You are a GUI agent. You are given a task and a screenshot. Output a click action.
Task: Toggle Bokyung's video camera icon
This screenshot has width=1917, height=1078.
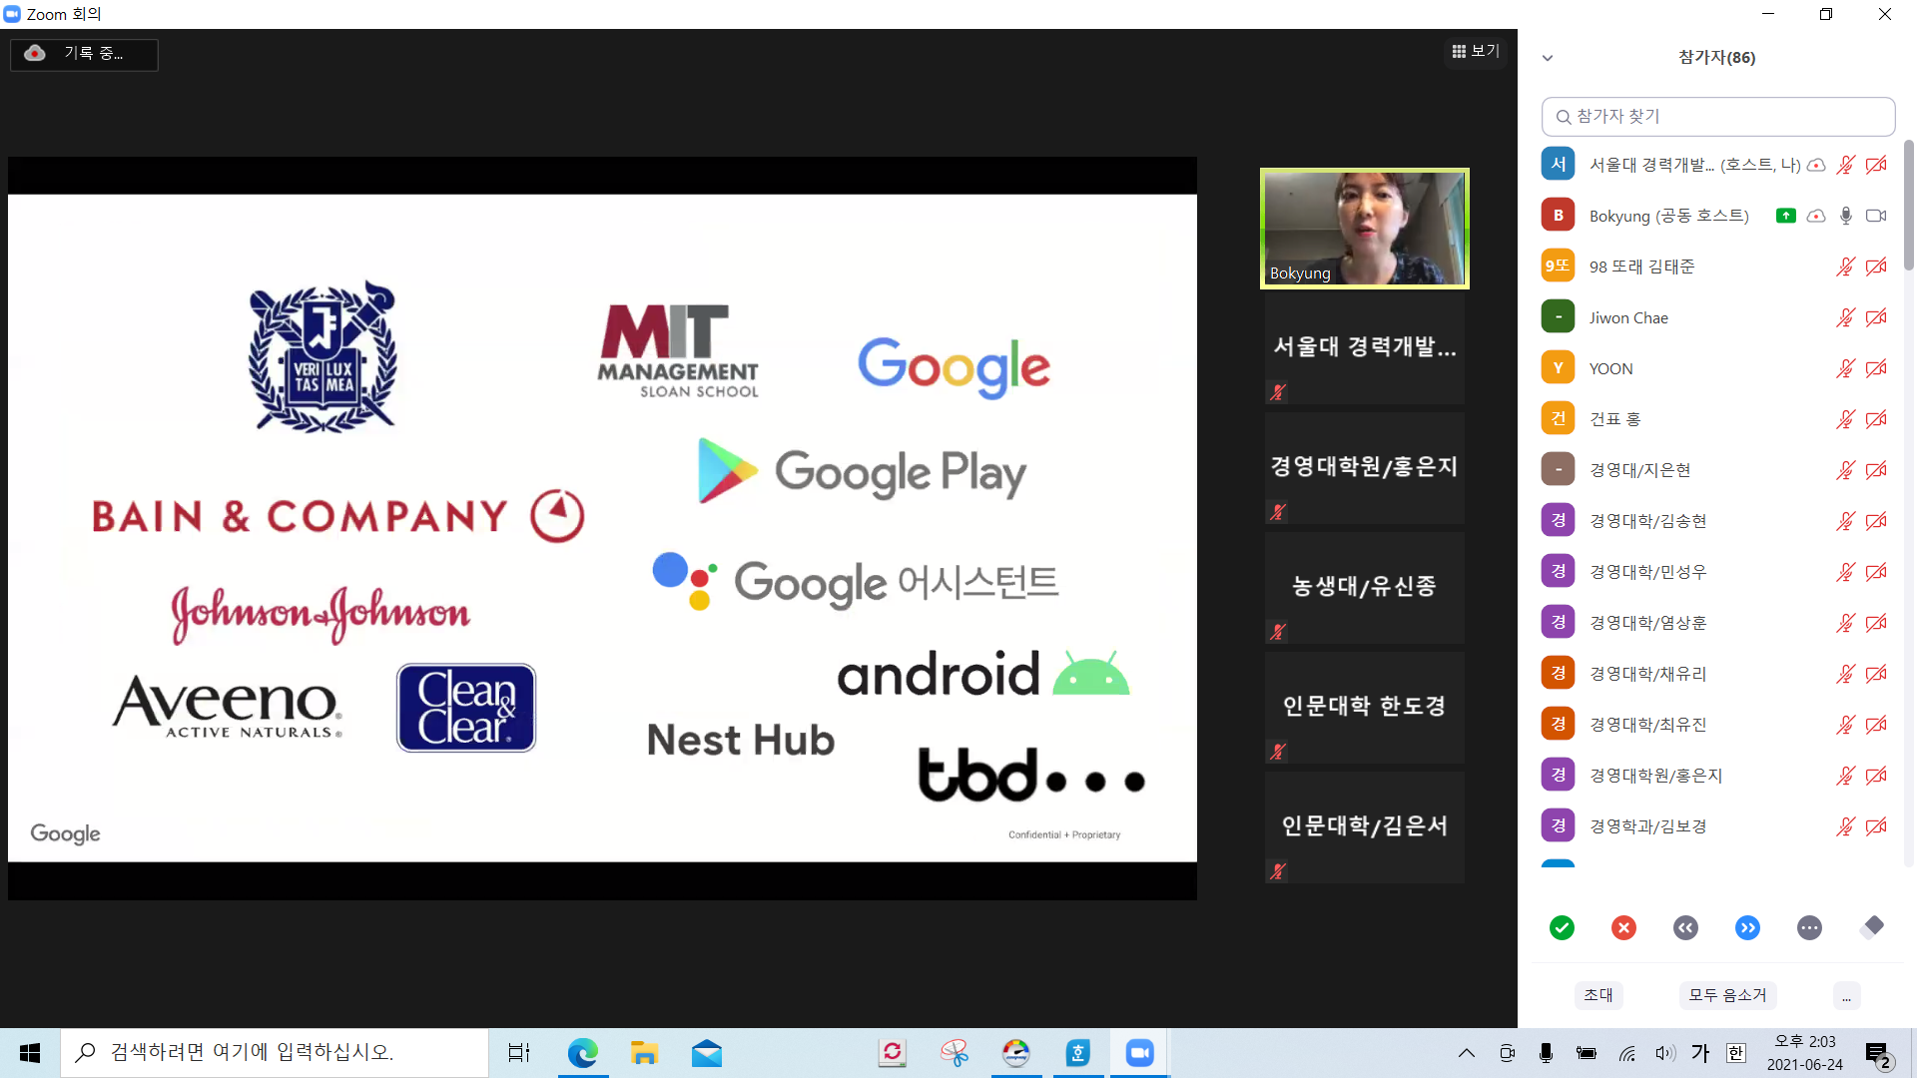pyautogui.click(x=1876, y=216)
